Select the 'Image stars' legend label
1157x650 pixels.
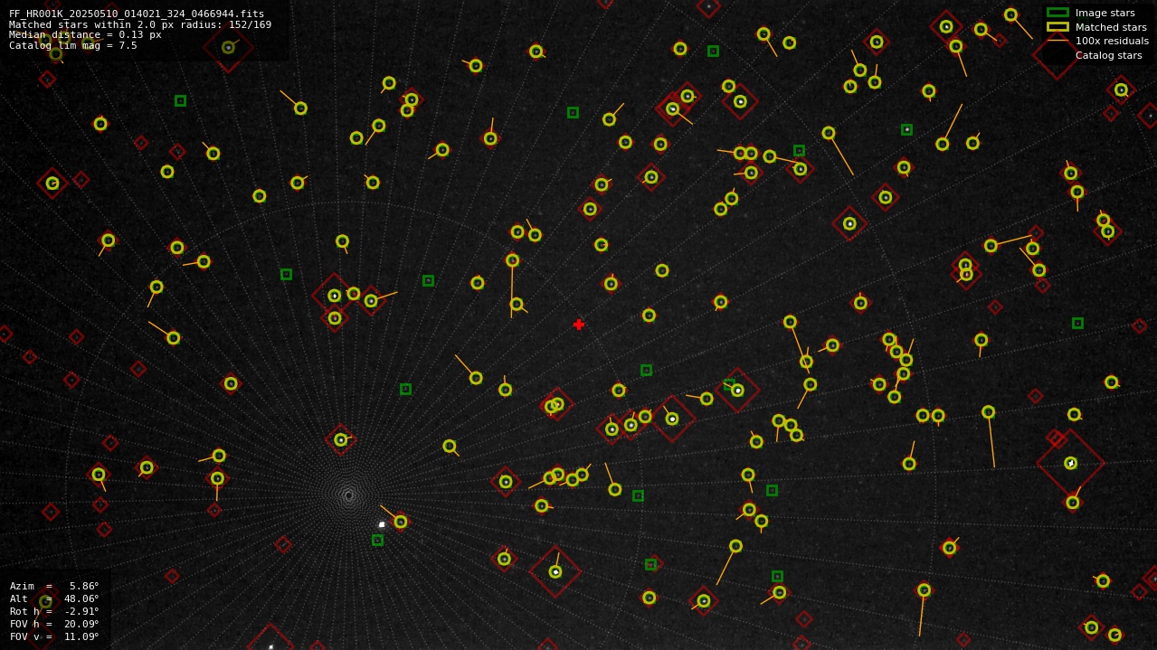(x=1105, y=13)
